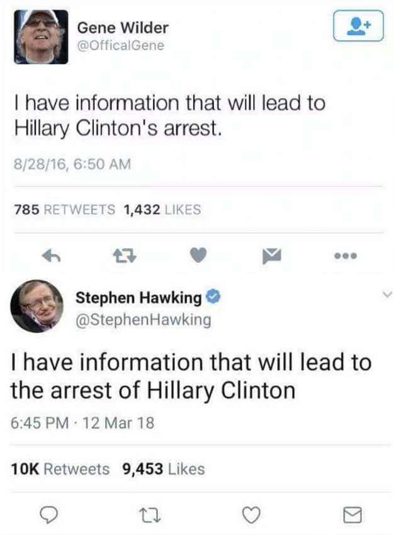This screenshot has height=535, width=394.
Task: Click the follow user icon button
Action: click(358, 26)
